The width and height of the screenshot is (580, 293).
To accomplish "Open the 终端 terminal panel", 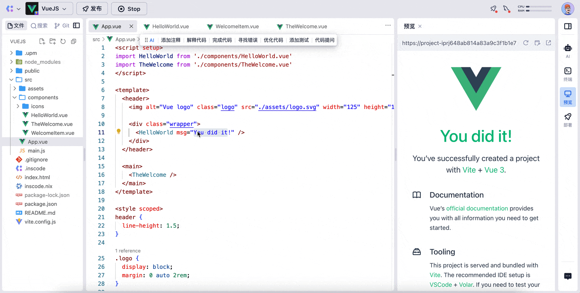I will click(x=568, y=74).
